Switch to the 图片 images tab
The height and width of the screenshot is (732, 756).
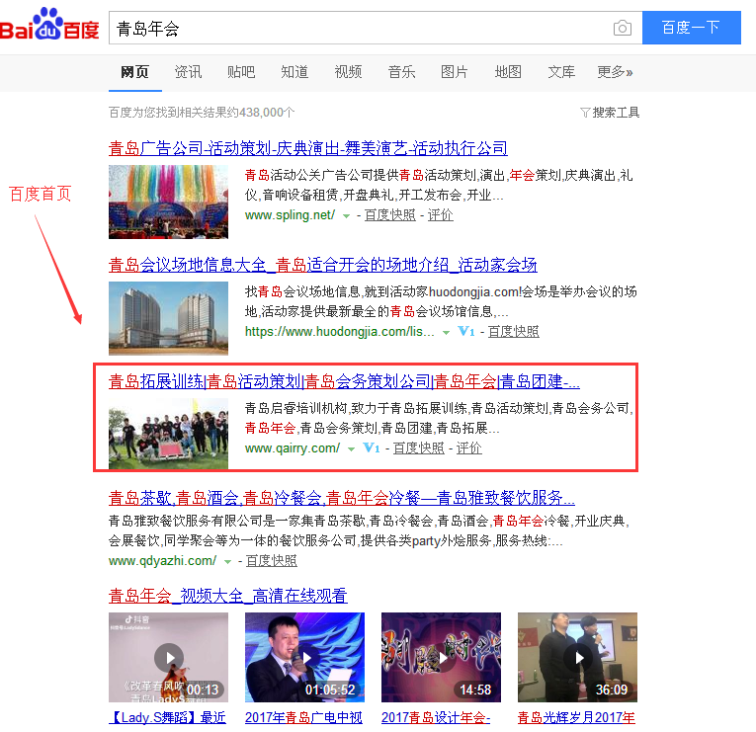click(x=455, y=72)
